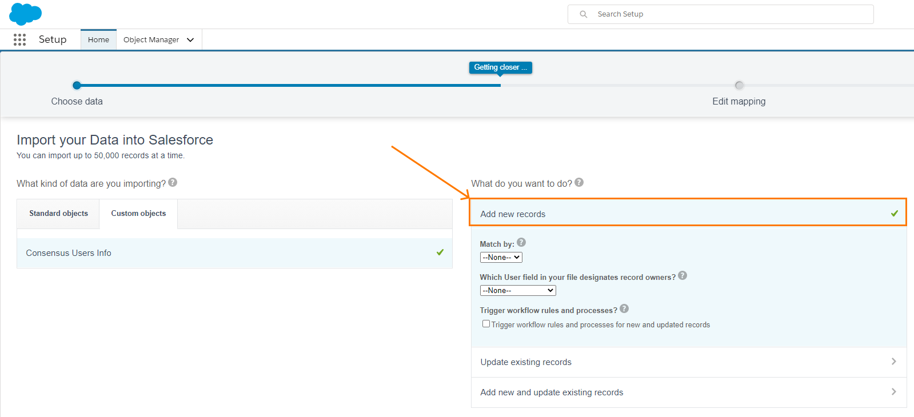Click help icon for record owners question
The height and width of the screenshot is (417, 914).
pos(682,275)
